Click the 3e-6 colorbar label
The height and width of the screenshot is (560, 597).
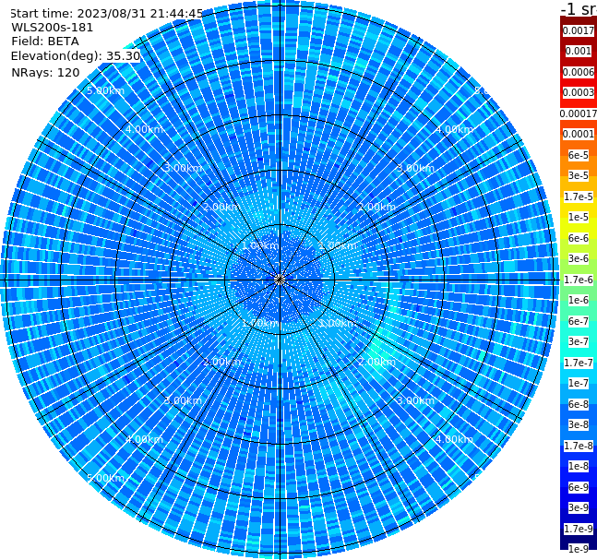[579, 258]
